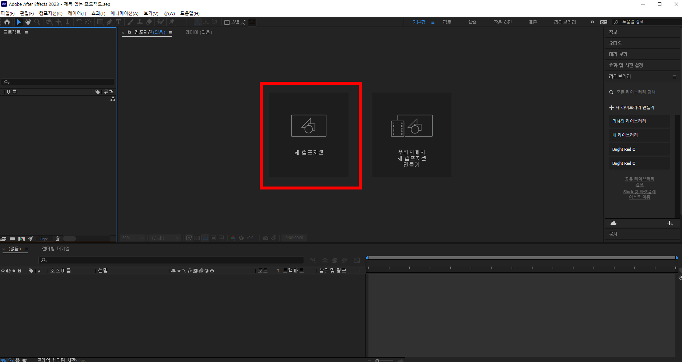This screenshot has height=362, width=682.
Task: Select the Pan Behind anchor point tool
Action: [x=88, y=22]
